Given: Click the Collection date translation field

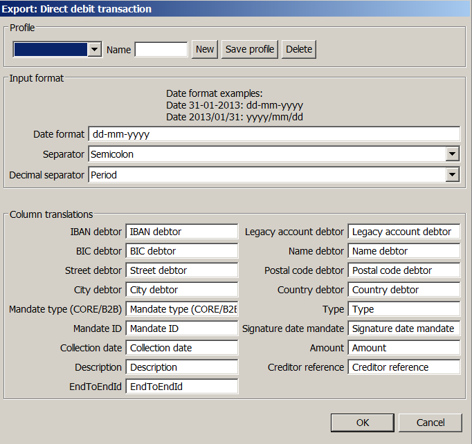Looking at the screenshot, I should tap(182, 348).
